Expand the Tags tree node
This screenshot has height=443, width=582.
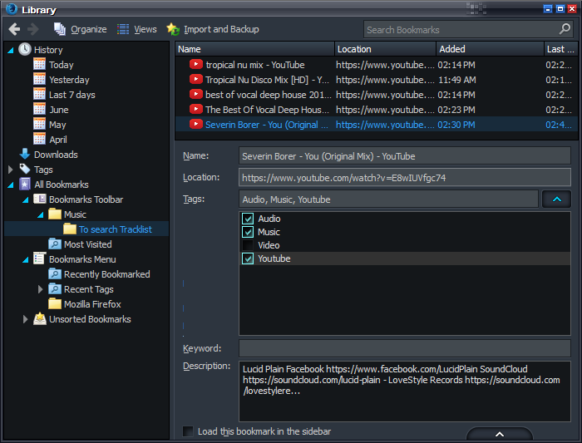click(10, 170)
